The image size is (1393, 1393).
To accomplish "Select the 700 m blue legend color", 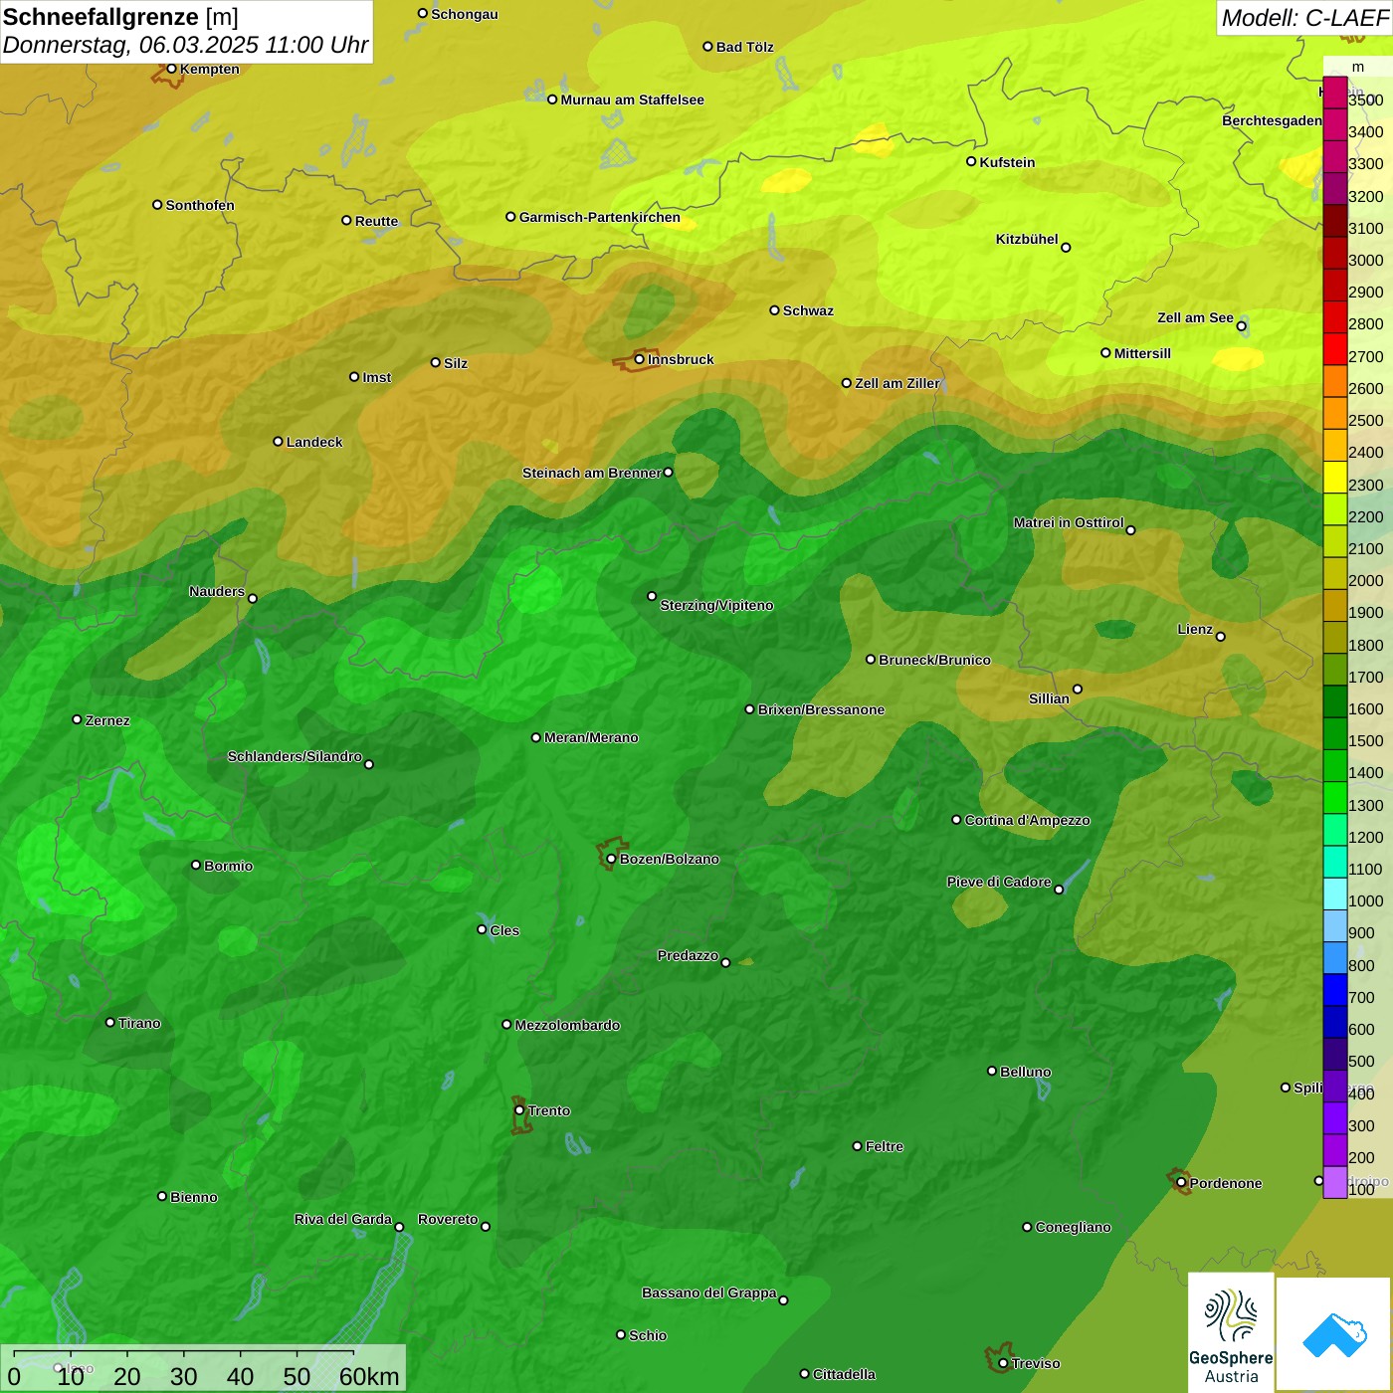I will [x=1335, y=989].
